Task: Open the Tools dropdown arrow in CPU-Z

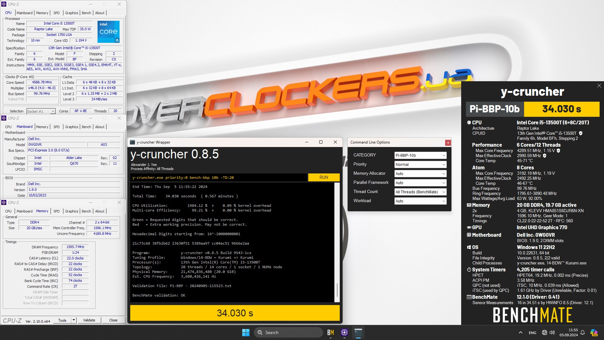Action: click(x=74, y=320)
